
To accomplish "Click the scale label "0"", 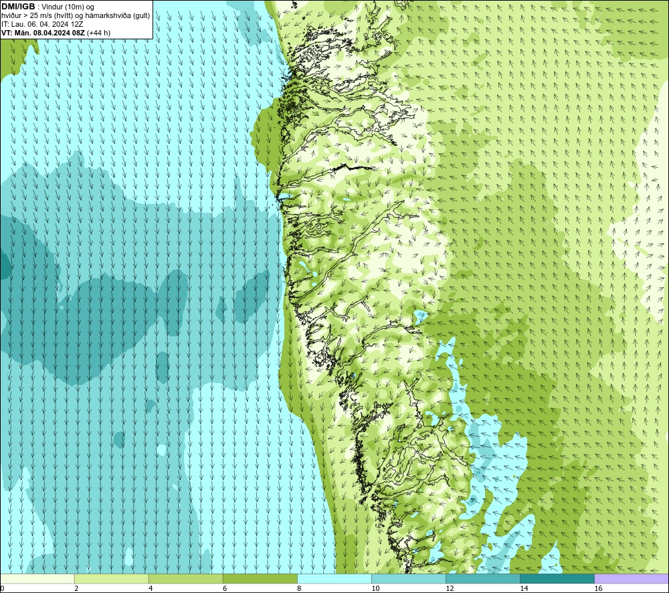I will pyautogui.click(x=3, y=588).
